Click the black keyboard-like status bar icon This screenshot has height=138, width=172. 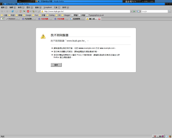point(160,136)
